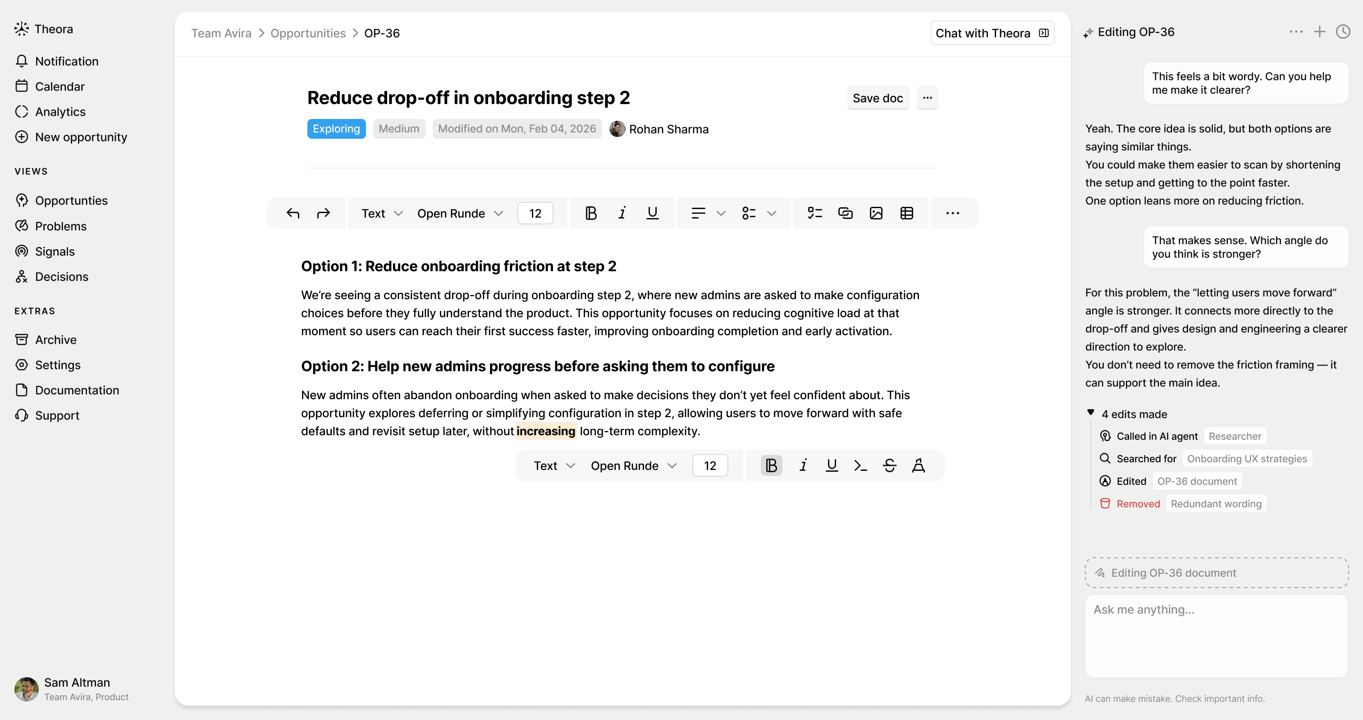Insert a link using the link icon
Viewport: 1363px width, 720px height.
[x=845, y=213]
